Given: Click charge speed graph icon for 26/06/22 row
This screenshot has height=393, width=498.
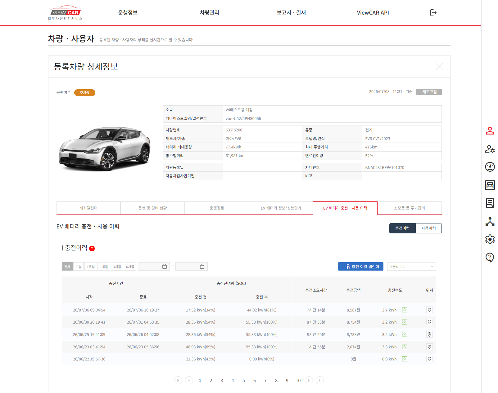Looking at the screenshot, I should click(x=405, y=359).
